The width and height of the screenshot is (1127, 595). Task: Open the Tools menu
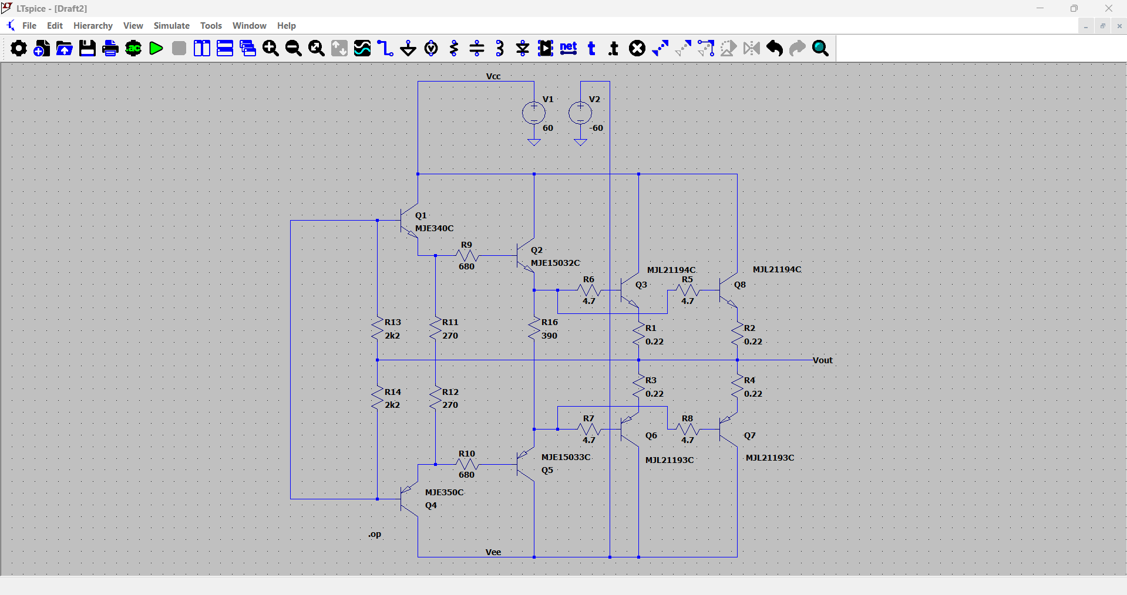click(211, 26)
